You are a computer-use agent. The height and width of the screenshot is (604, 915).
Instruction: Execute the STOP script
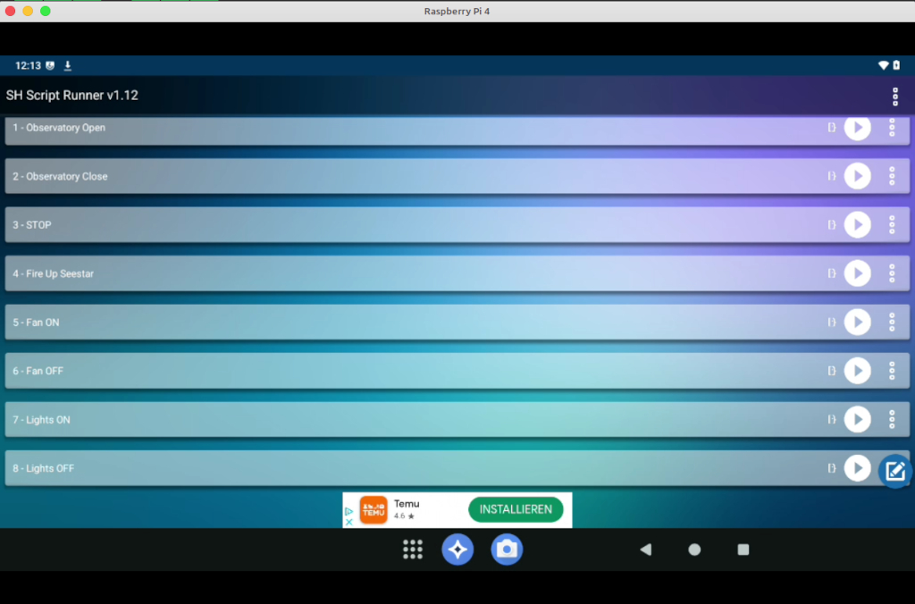pyautogui.click(x=857, y=225)
